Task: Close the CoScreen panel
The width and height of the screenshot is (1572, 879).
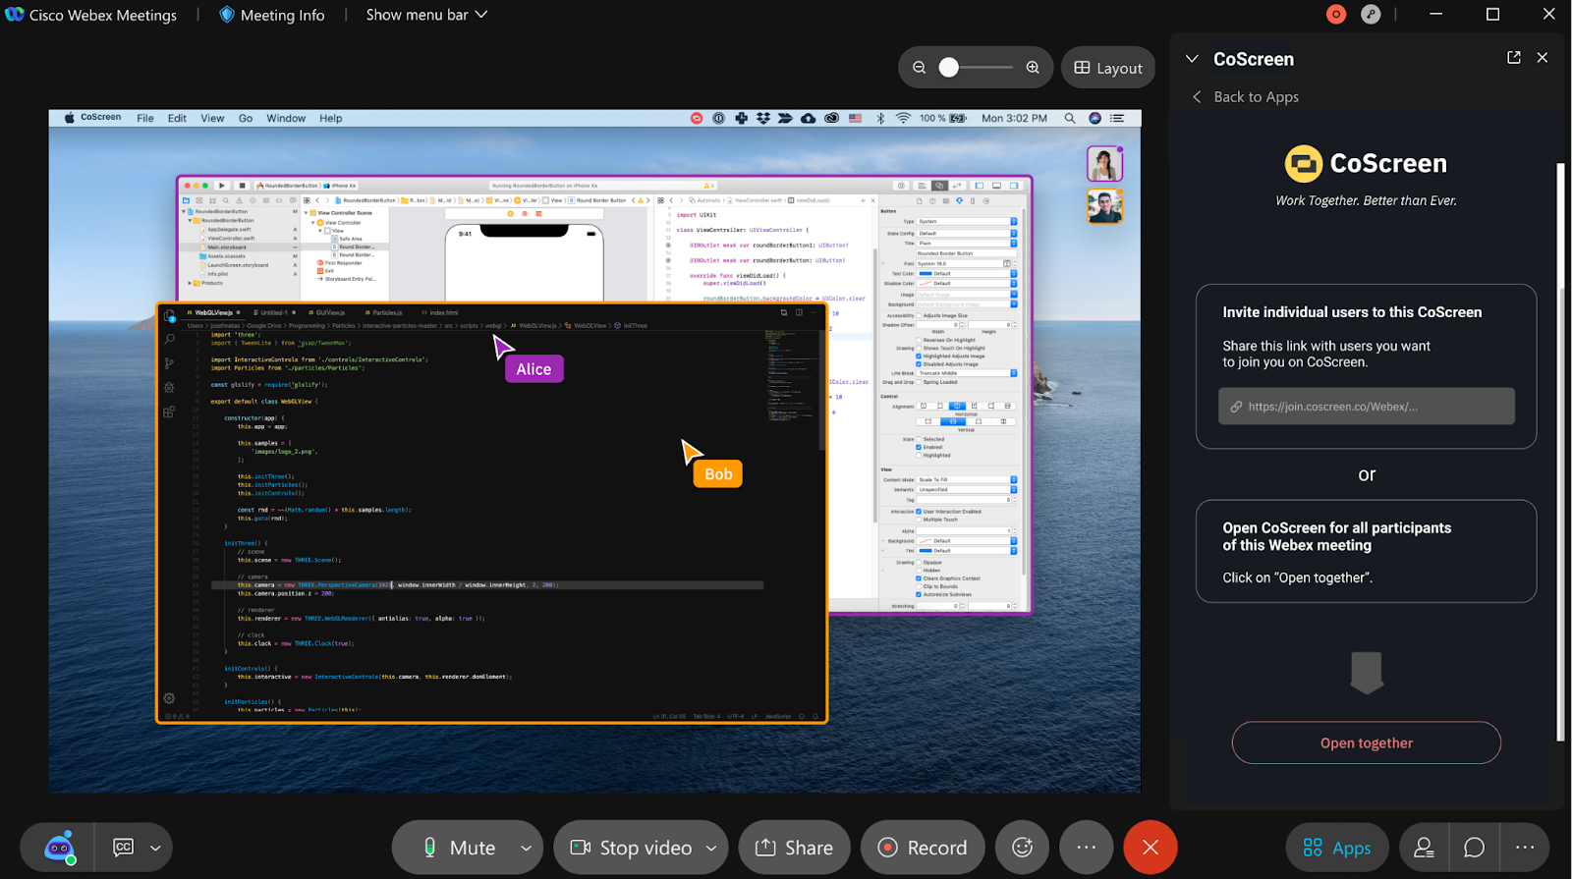Action: coord(1543,58)
